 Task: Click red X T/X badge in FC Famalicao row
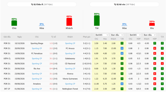[162, 53]
